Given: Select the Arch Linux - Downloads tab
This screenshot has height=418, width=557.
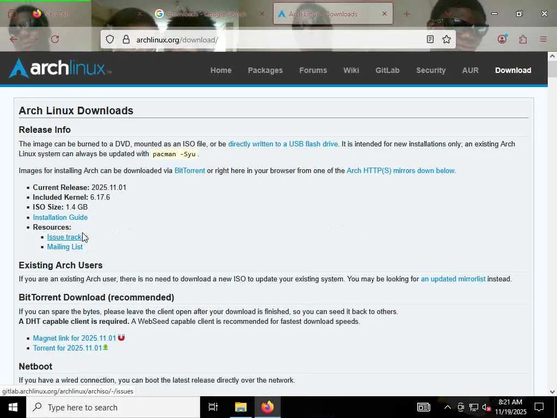Looking at the screenshot, I should click(x=333, y=14).
